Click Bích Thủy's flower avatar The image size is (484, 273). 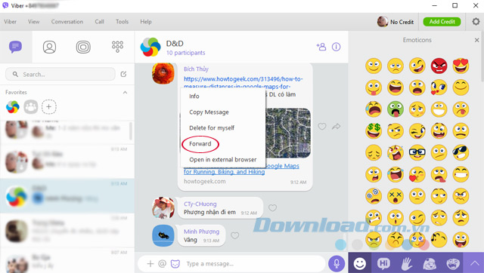click(163, 73)
